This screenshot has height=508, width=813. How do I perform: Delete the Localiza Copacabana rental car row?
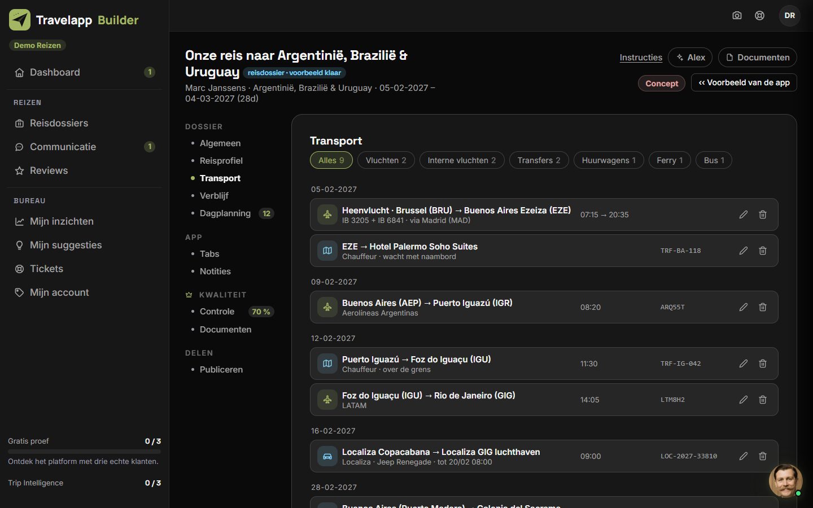[763, 456]
